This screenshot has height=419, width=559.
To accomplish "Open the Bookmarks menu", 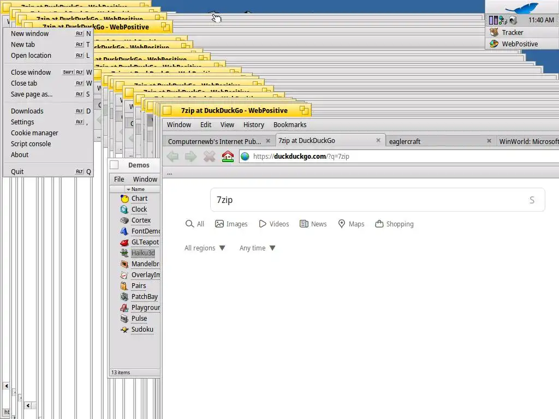I will click(x=290, y=125).
